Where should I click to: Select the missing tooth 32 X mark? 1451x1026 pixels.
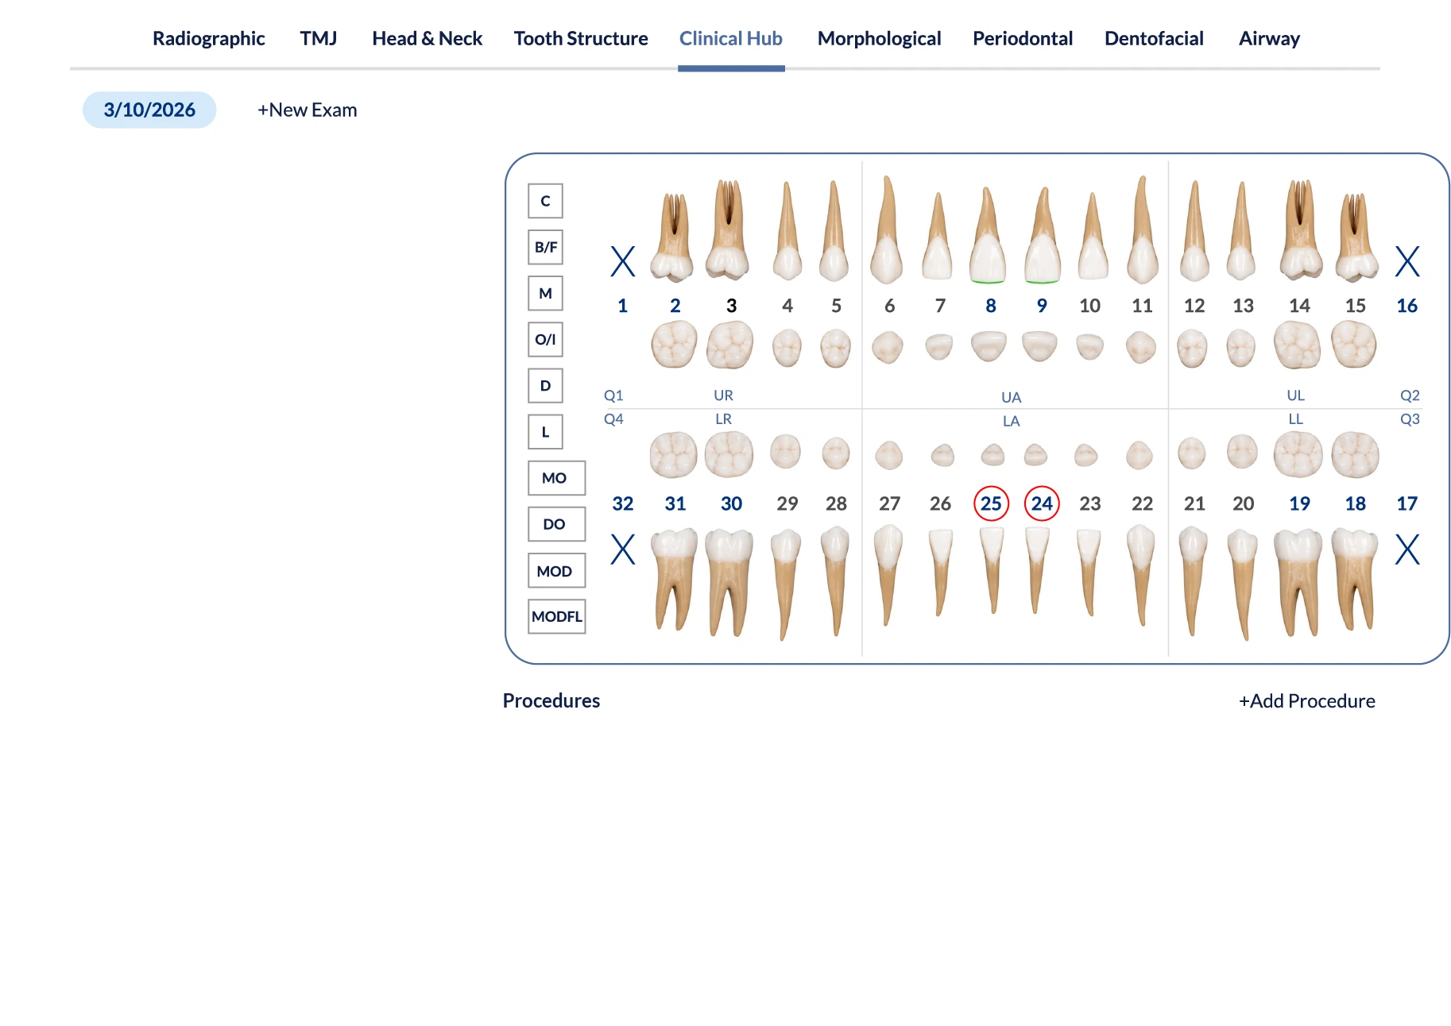point(623,549)
